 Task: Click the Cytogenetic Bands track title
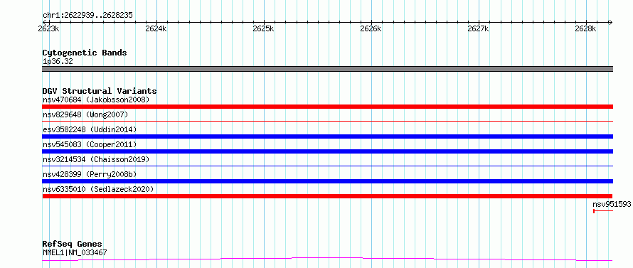85,53
